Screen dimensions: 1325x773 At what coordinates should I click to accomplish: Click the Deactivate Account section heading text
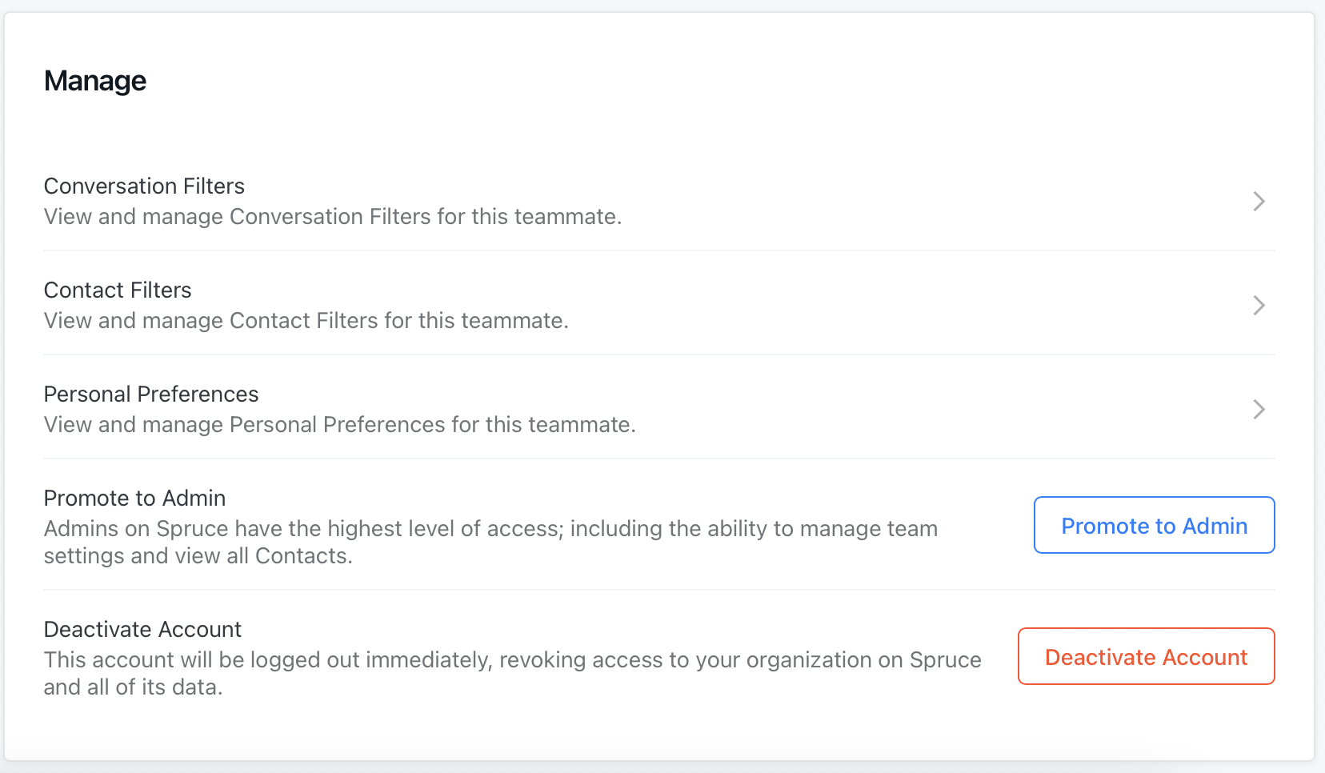point(142,629)
